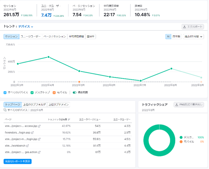This screenshot has height=169, width=209.
Task: Open external link icon for login.jsp row
Action: click(x=39, y=139)
